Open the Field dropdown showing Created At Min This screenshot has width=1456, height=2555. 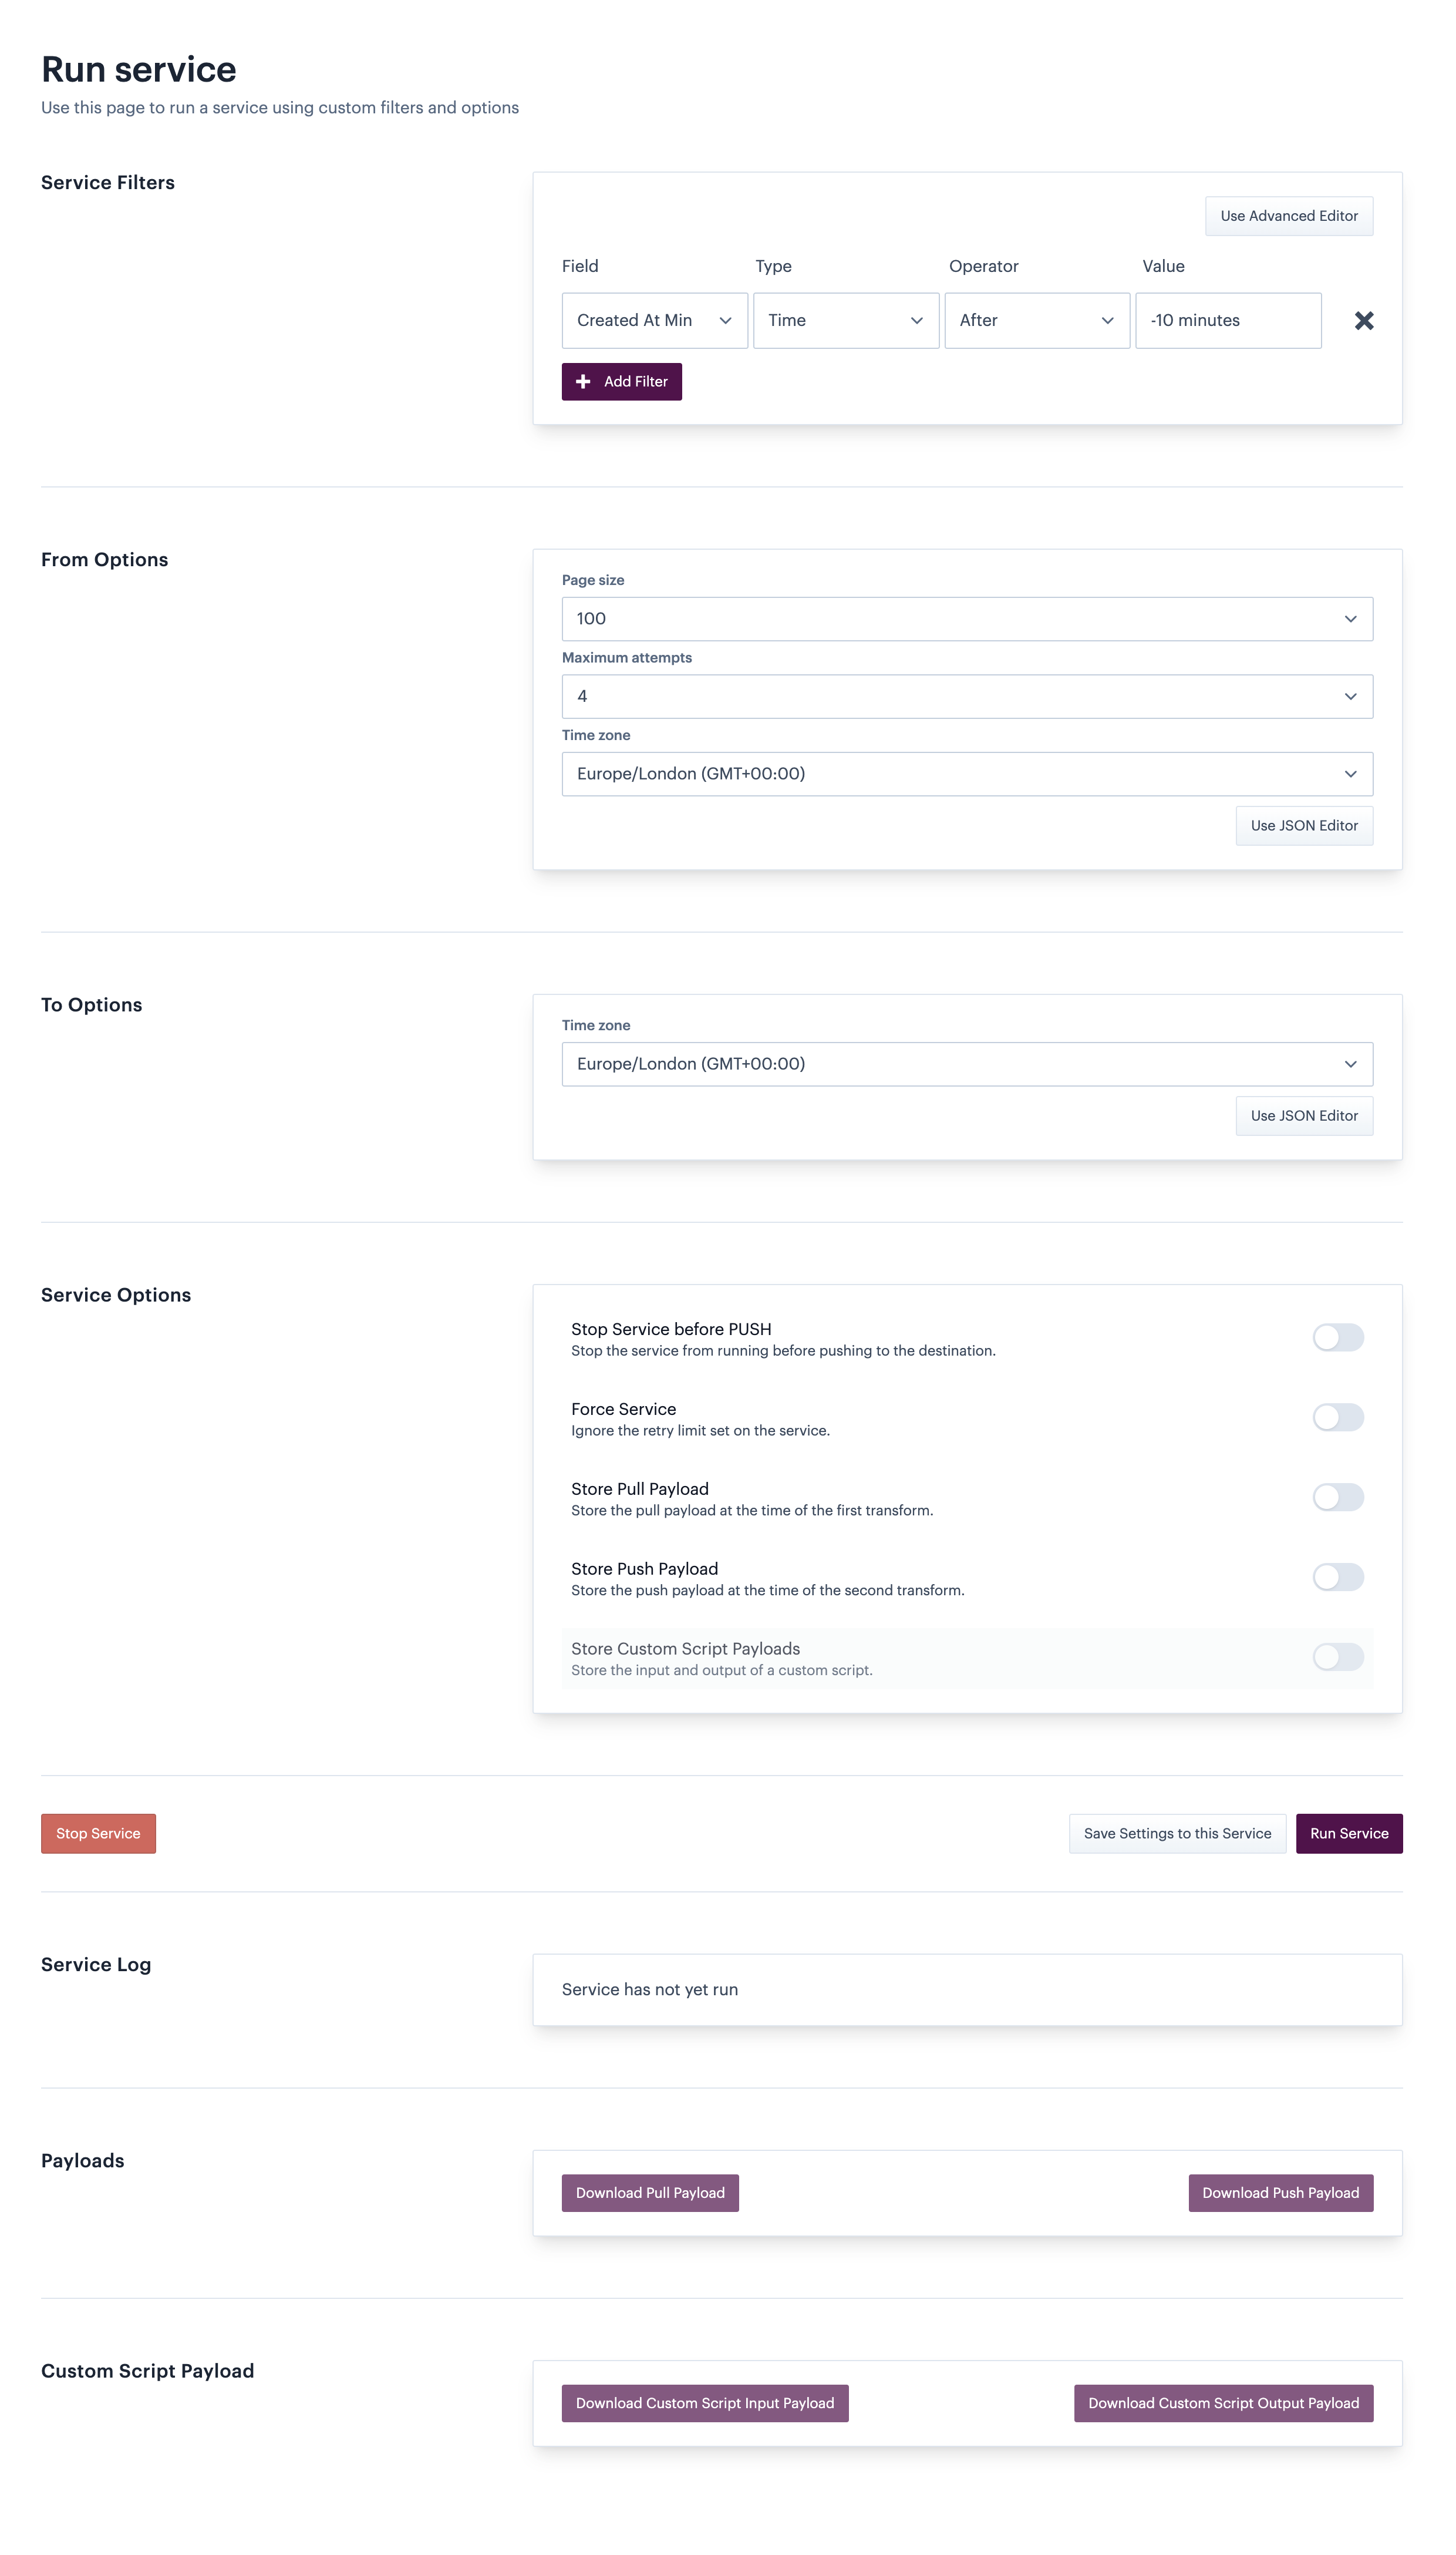pyautogui.click(x=654, y=320)
